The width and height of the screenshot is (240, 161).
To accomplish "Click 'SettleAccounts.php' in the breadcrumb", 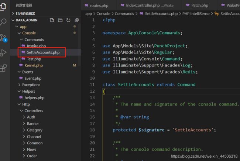I will pyautogui.click(x=161, y=14).
